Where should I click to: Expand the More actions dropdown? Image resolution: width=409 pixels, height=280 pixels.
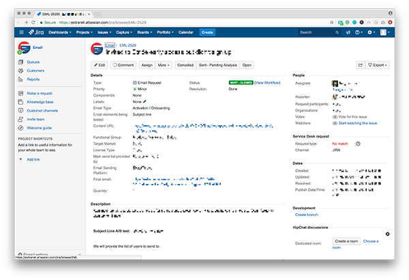coord(164,65)
